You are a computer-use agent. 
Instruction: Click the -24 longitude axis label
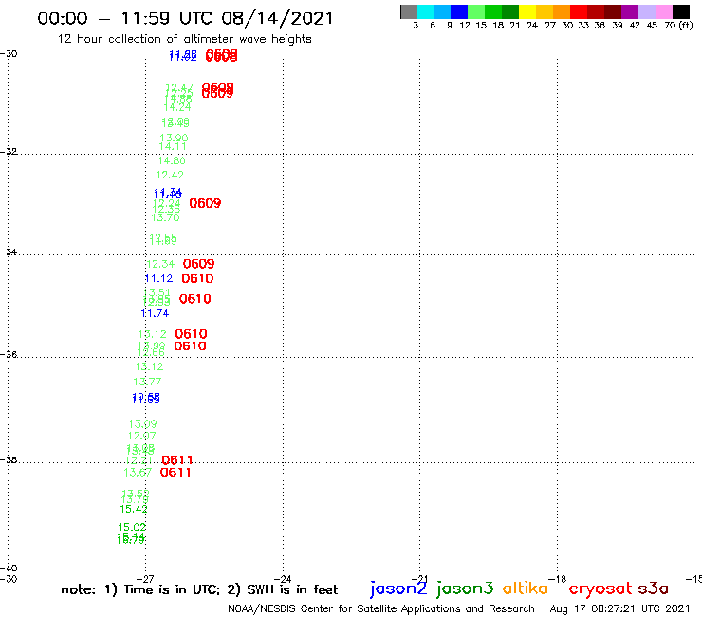click(283, 579)
